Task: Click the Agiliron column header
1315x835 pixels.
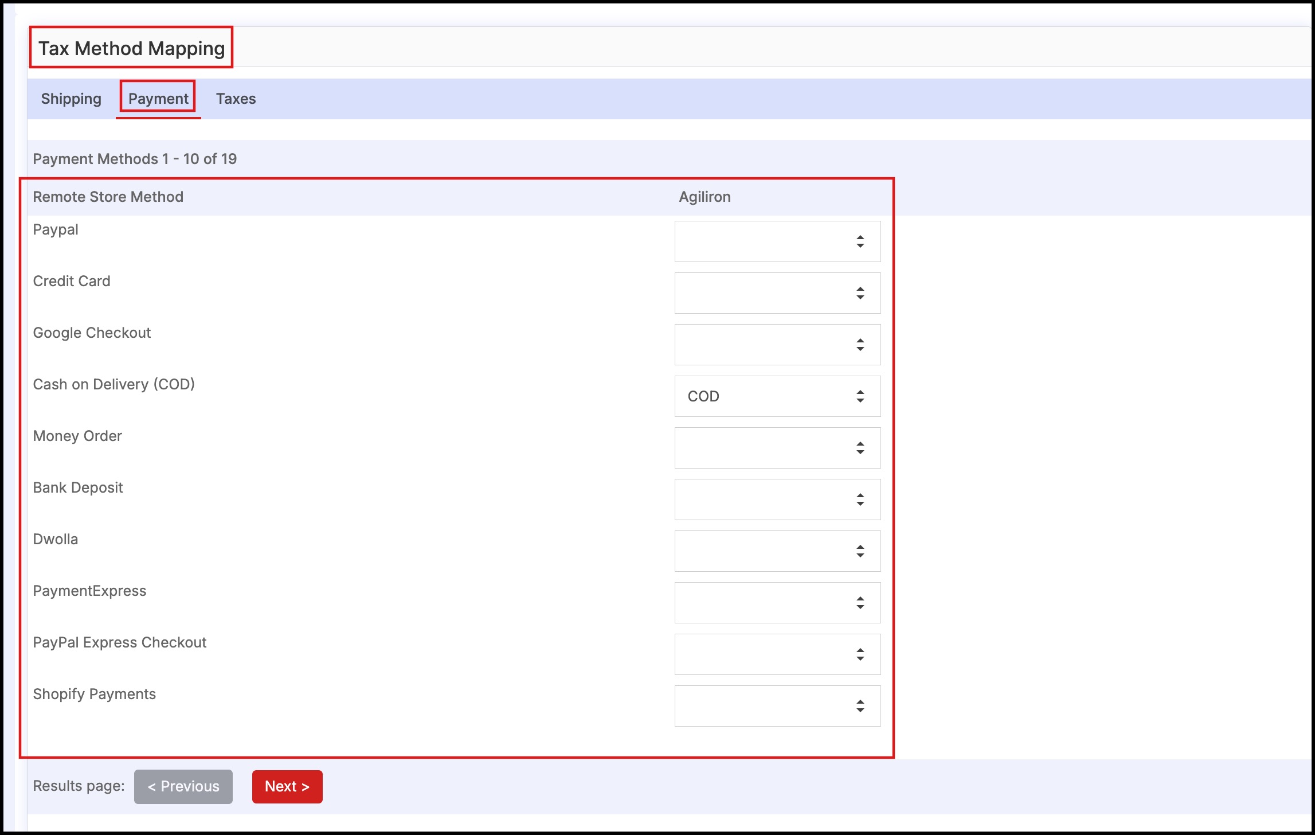Action: click(705, 197)
